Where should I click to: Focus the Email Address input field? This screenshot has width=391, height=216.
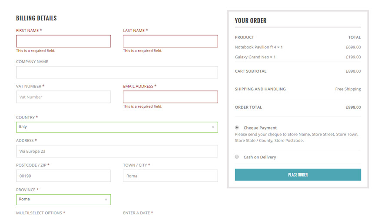click(170, 97)
